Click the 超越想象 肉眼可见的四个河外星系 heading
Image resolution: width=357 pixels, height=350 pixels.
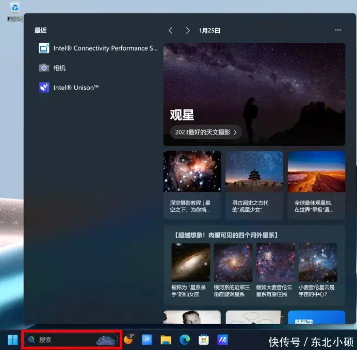coord(226,235)
